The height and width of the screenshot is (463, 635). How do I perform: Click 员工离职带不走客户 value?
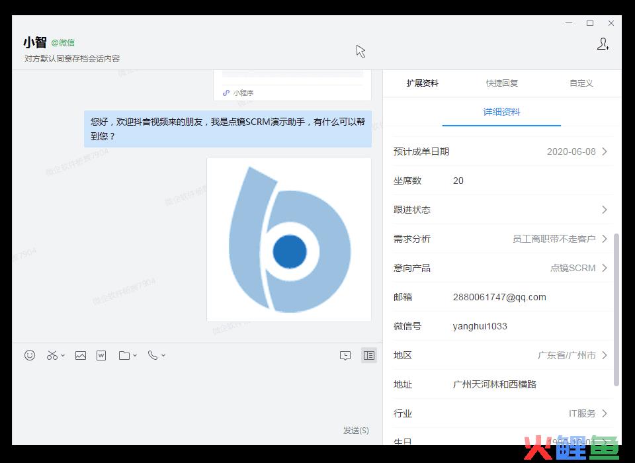click(x=554, y=239)
